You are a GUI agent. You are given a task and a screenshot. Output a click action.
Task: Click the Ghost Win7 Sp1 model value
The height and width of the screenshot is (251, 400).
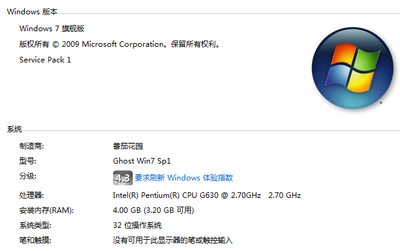pos(142,161)
